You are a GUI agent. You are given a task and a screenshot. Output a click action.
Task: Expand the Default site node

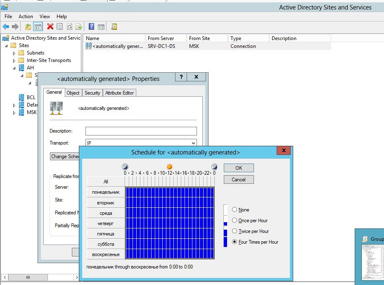click(14, 105)
